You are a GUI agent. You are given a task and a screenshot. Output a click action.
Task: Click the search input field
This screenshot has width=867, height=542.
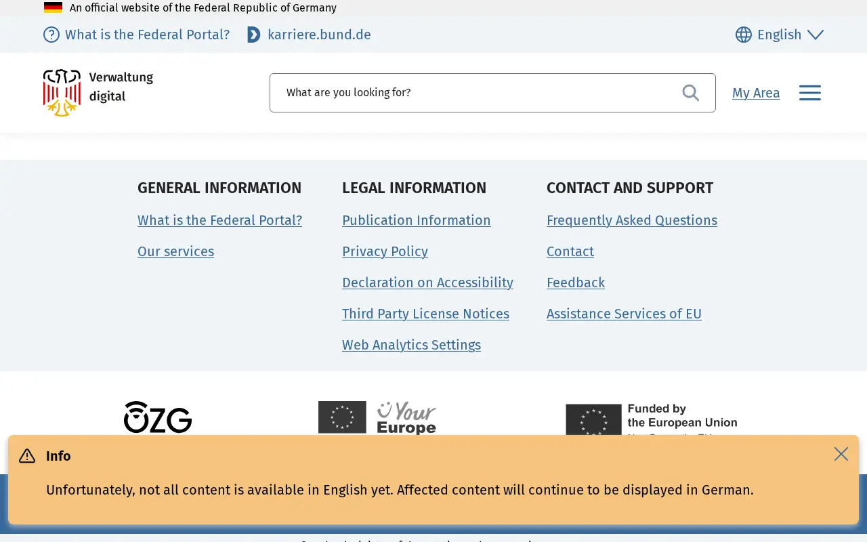[x=492, y=93]
